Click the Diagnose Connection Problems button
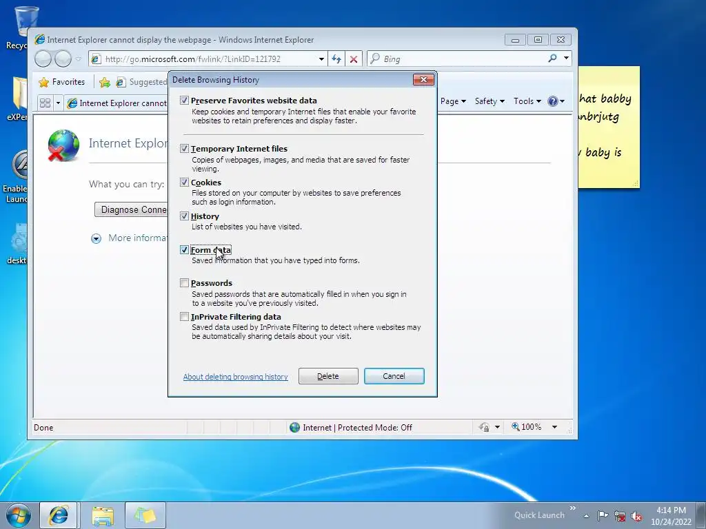 131,209
